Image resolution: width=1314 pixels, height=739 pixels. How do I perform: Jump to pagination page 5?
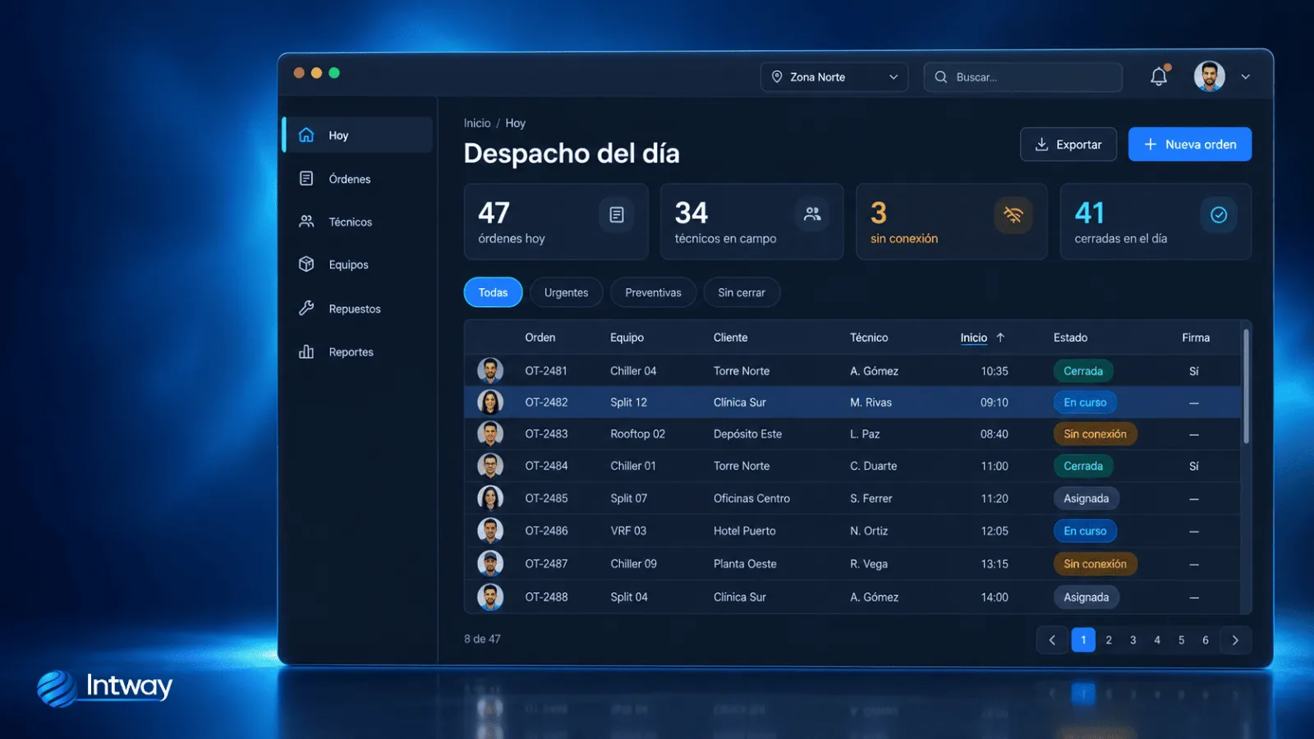pyautogui.click(x=1181, y=640)
